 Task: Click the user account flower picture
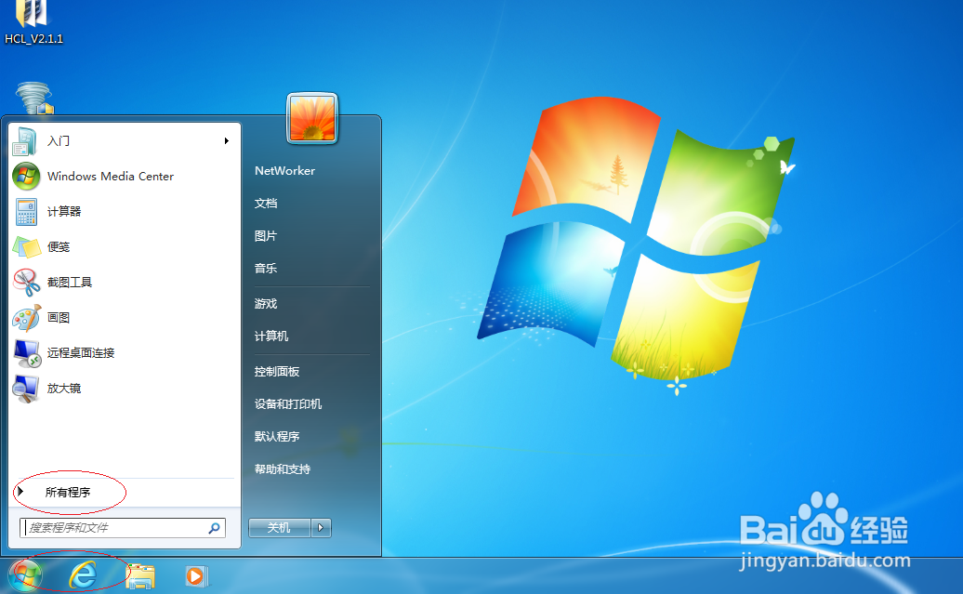tap(312, 118)
